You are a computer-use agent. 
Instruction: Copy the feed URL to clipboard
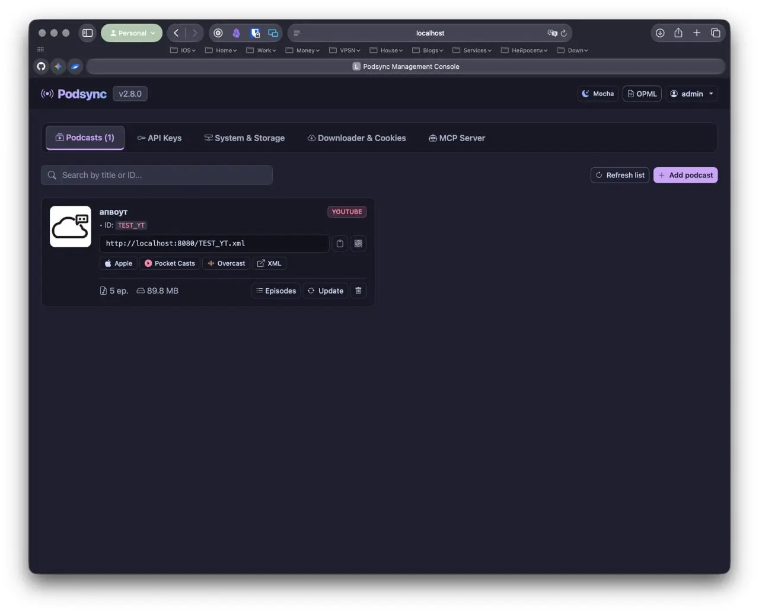(340, 244)
